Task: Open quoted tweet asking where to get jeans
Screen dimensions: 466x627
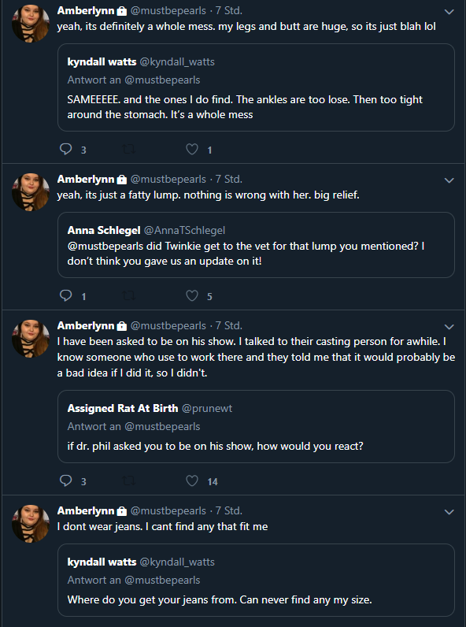Action: 256,581
